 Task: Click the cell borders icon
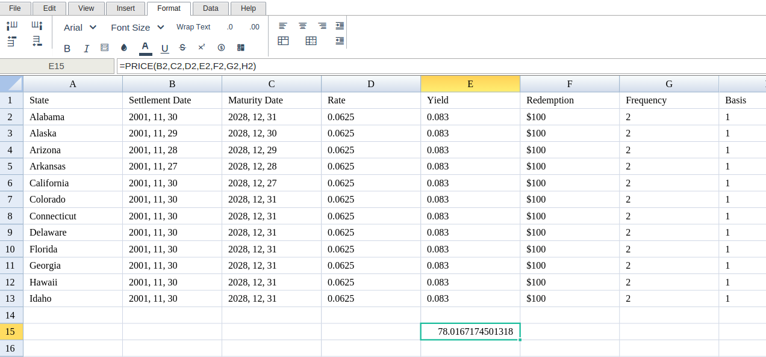click(105, 47)
